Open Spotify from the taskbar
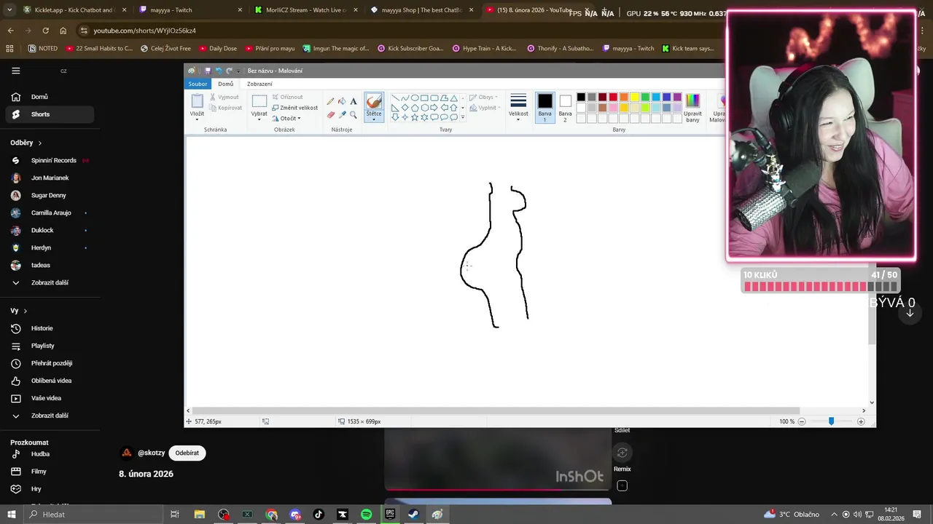 tap(366, 515)
